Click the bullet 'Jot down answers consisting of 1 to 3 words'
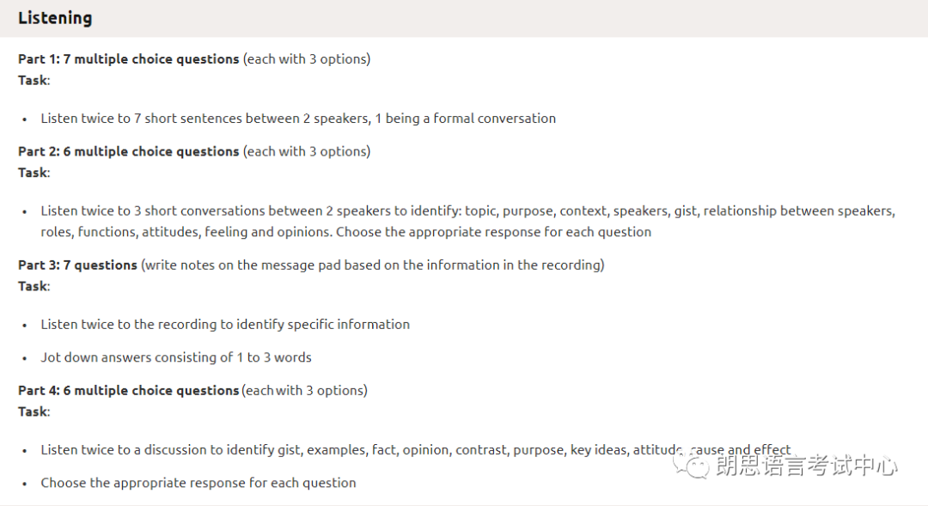Viewport: 928px width, 506px height. pos(176,357)
